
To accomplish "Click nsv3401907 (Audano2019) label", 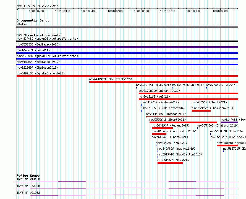I will coord(171,125).
